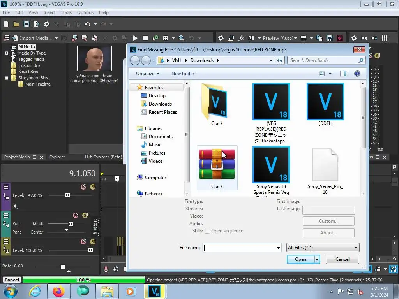Click the Video Output FX icon

point(241,38)
